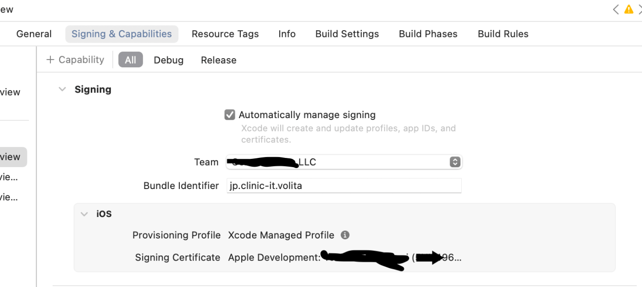Screen dimensions: 642x287
Task: Select the Signing & Capabilities tab
Action: pyautogui.click(x=122, y=34)
